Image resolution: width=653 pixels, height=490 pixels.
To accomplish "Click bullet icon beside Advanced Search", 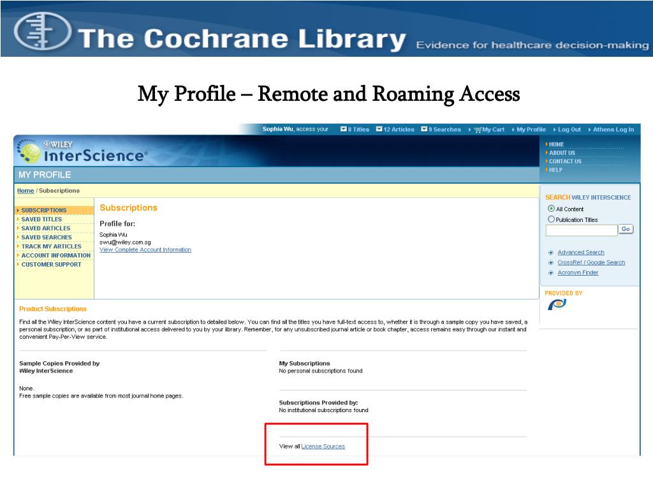I will tap(551, 253).
